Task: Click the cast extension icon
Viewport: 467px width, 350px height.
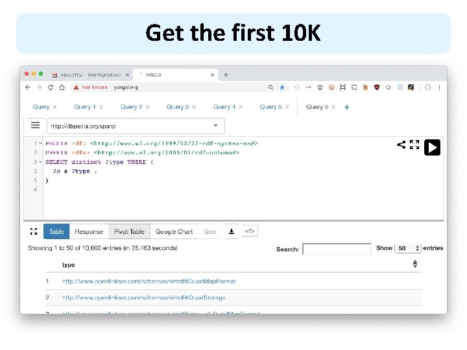Action: pyautogui.click(x=354, y=87)
